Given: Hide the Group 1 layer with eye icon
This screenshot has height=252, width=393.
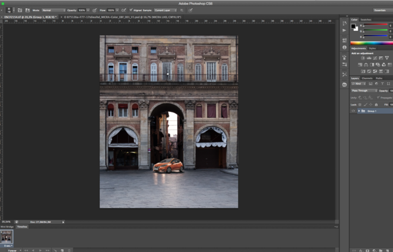Looking at the screenshot, I should (353, 111).
